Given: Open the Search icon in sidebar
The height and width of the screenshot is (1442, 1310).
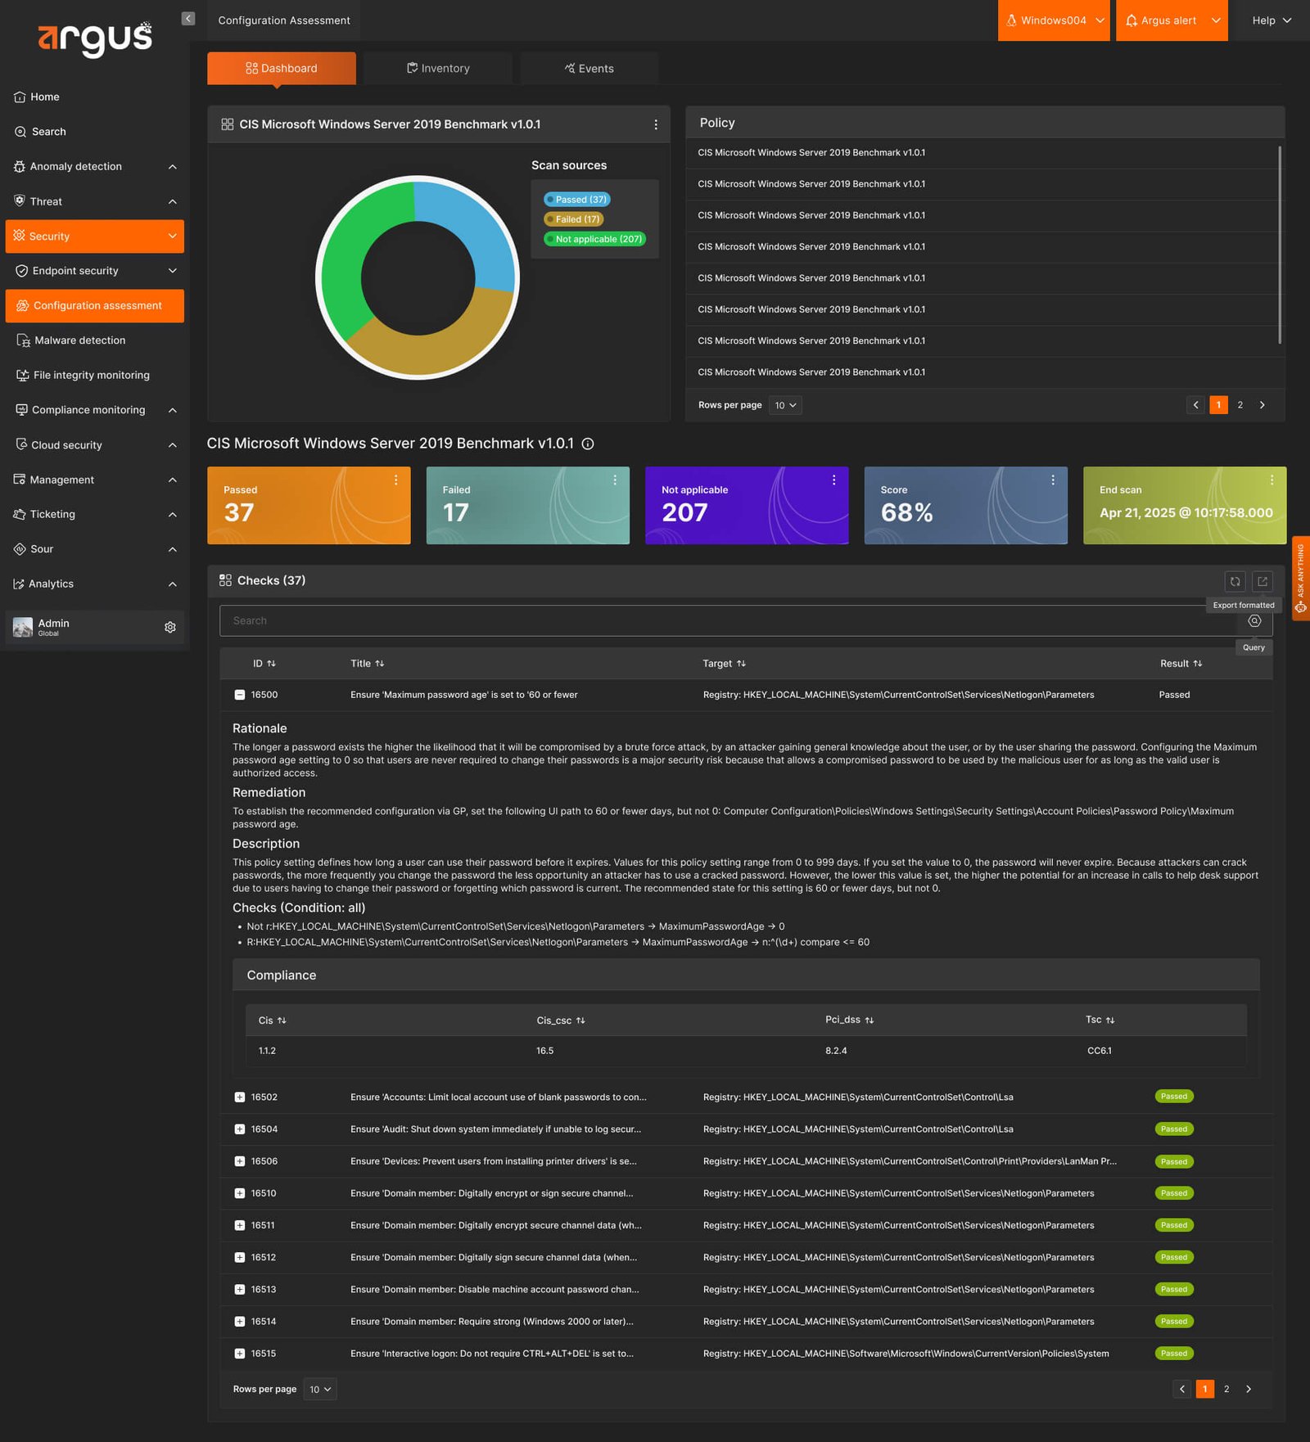Looking at the screenshot, I should [20, 132].
